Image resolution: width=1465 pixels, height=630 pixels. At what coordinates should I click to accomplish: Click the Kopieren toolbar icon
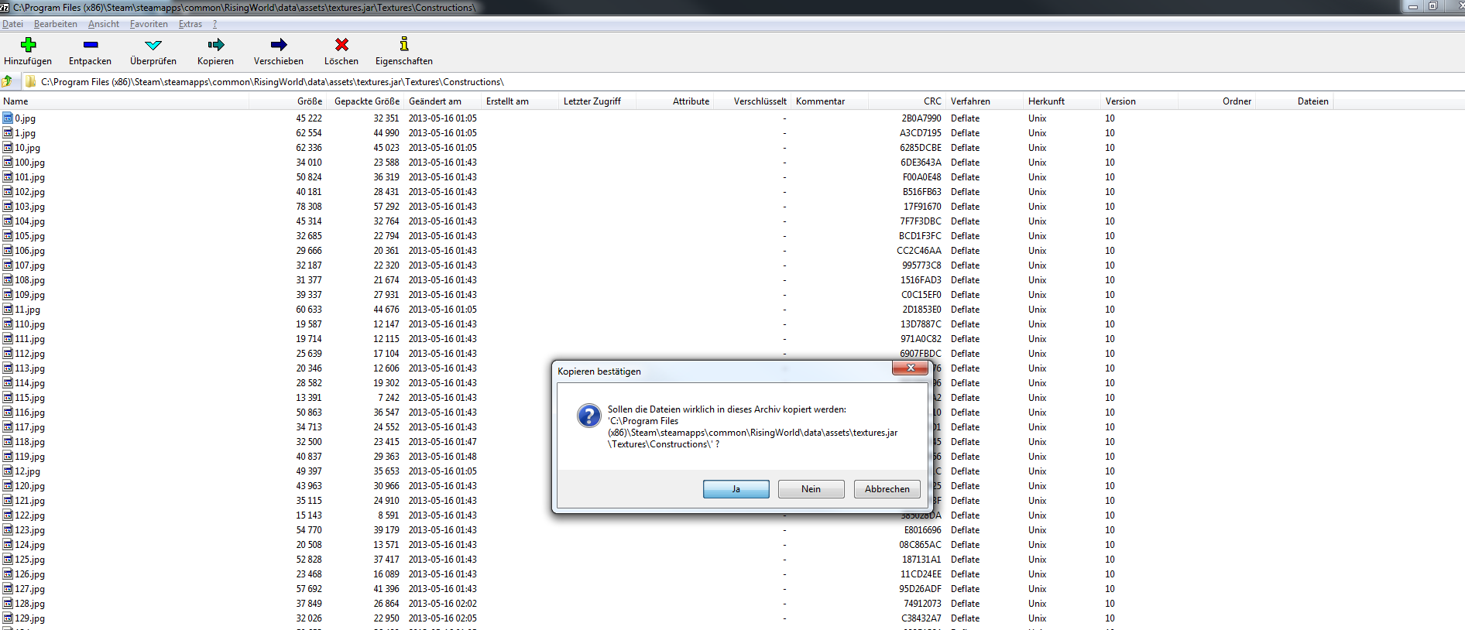pyautogui.click(x=215, y=45)
